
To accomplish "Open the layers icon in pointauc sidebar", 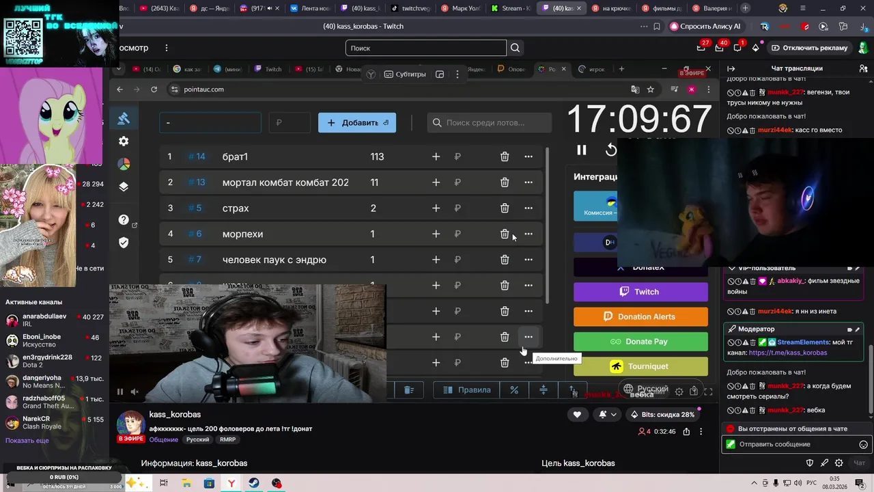I will pos(124,187).
